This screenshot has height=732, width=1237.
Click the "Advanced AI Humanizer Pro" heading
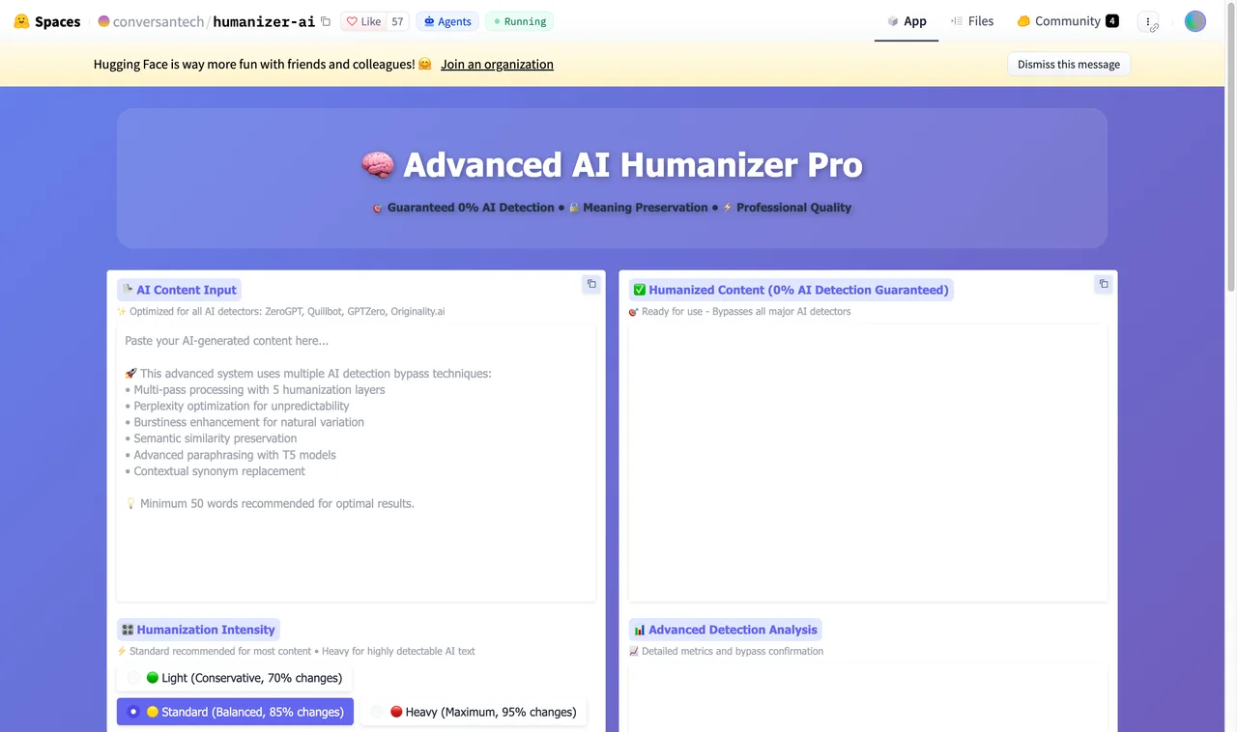point(612,165)
